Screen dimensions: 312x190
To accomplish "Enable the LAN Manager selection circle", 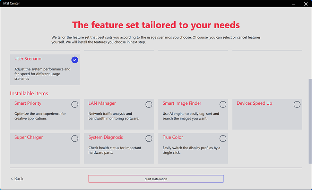I will point(149,104).
